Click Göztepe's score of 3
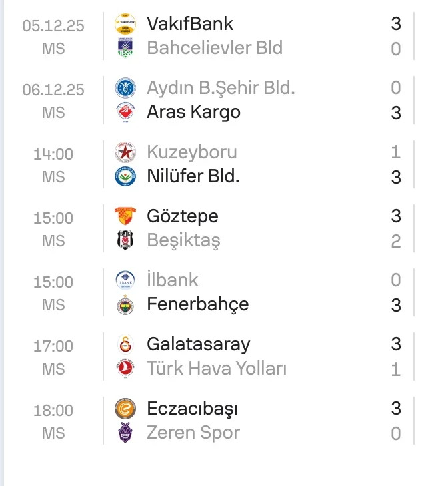The image size is (432, 486). pyautogui.click(x=396, y=216)
